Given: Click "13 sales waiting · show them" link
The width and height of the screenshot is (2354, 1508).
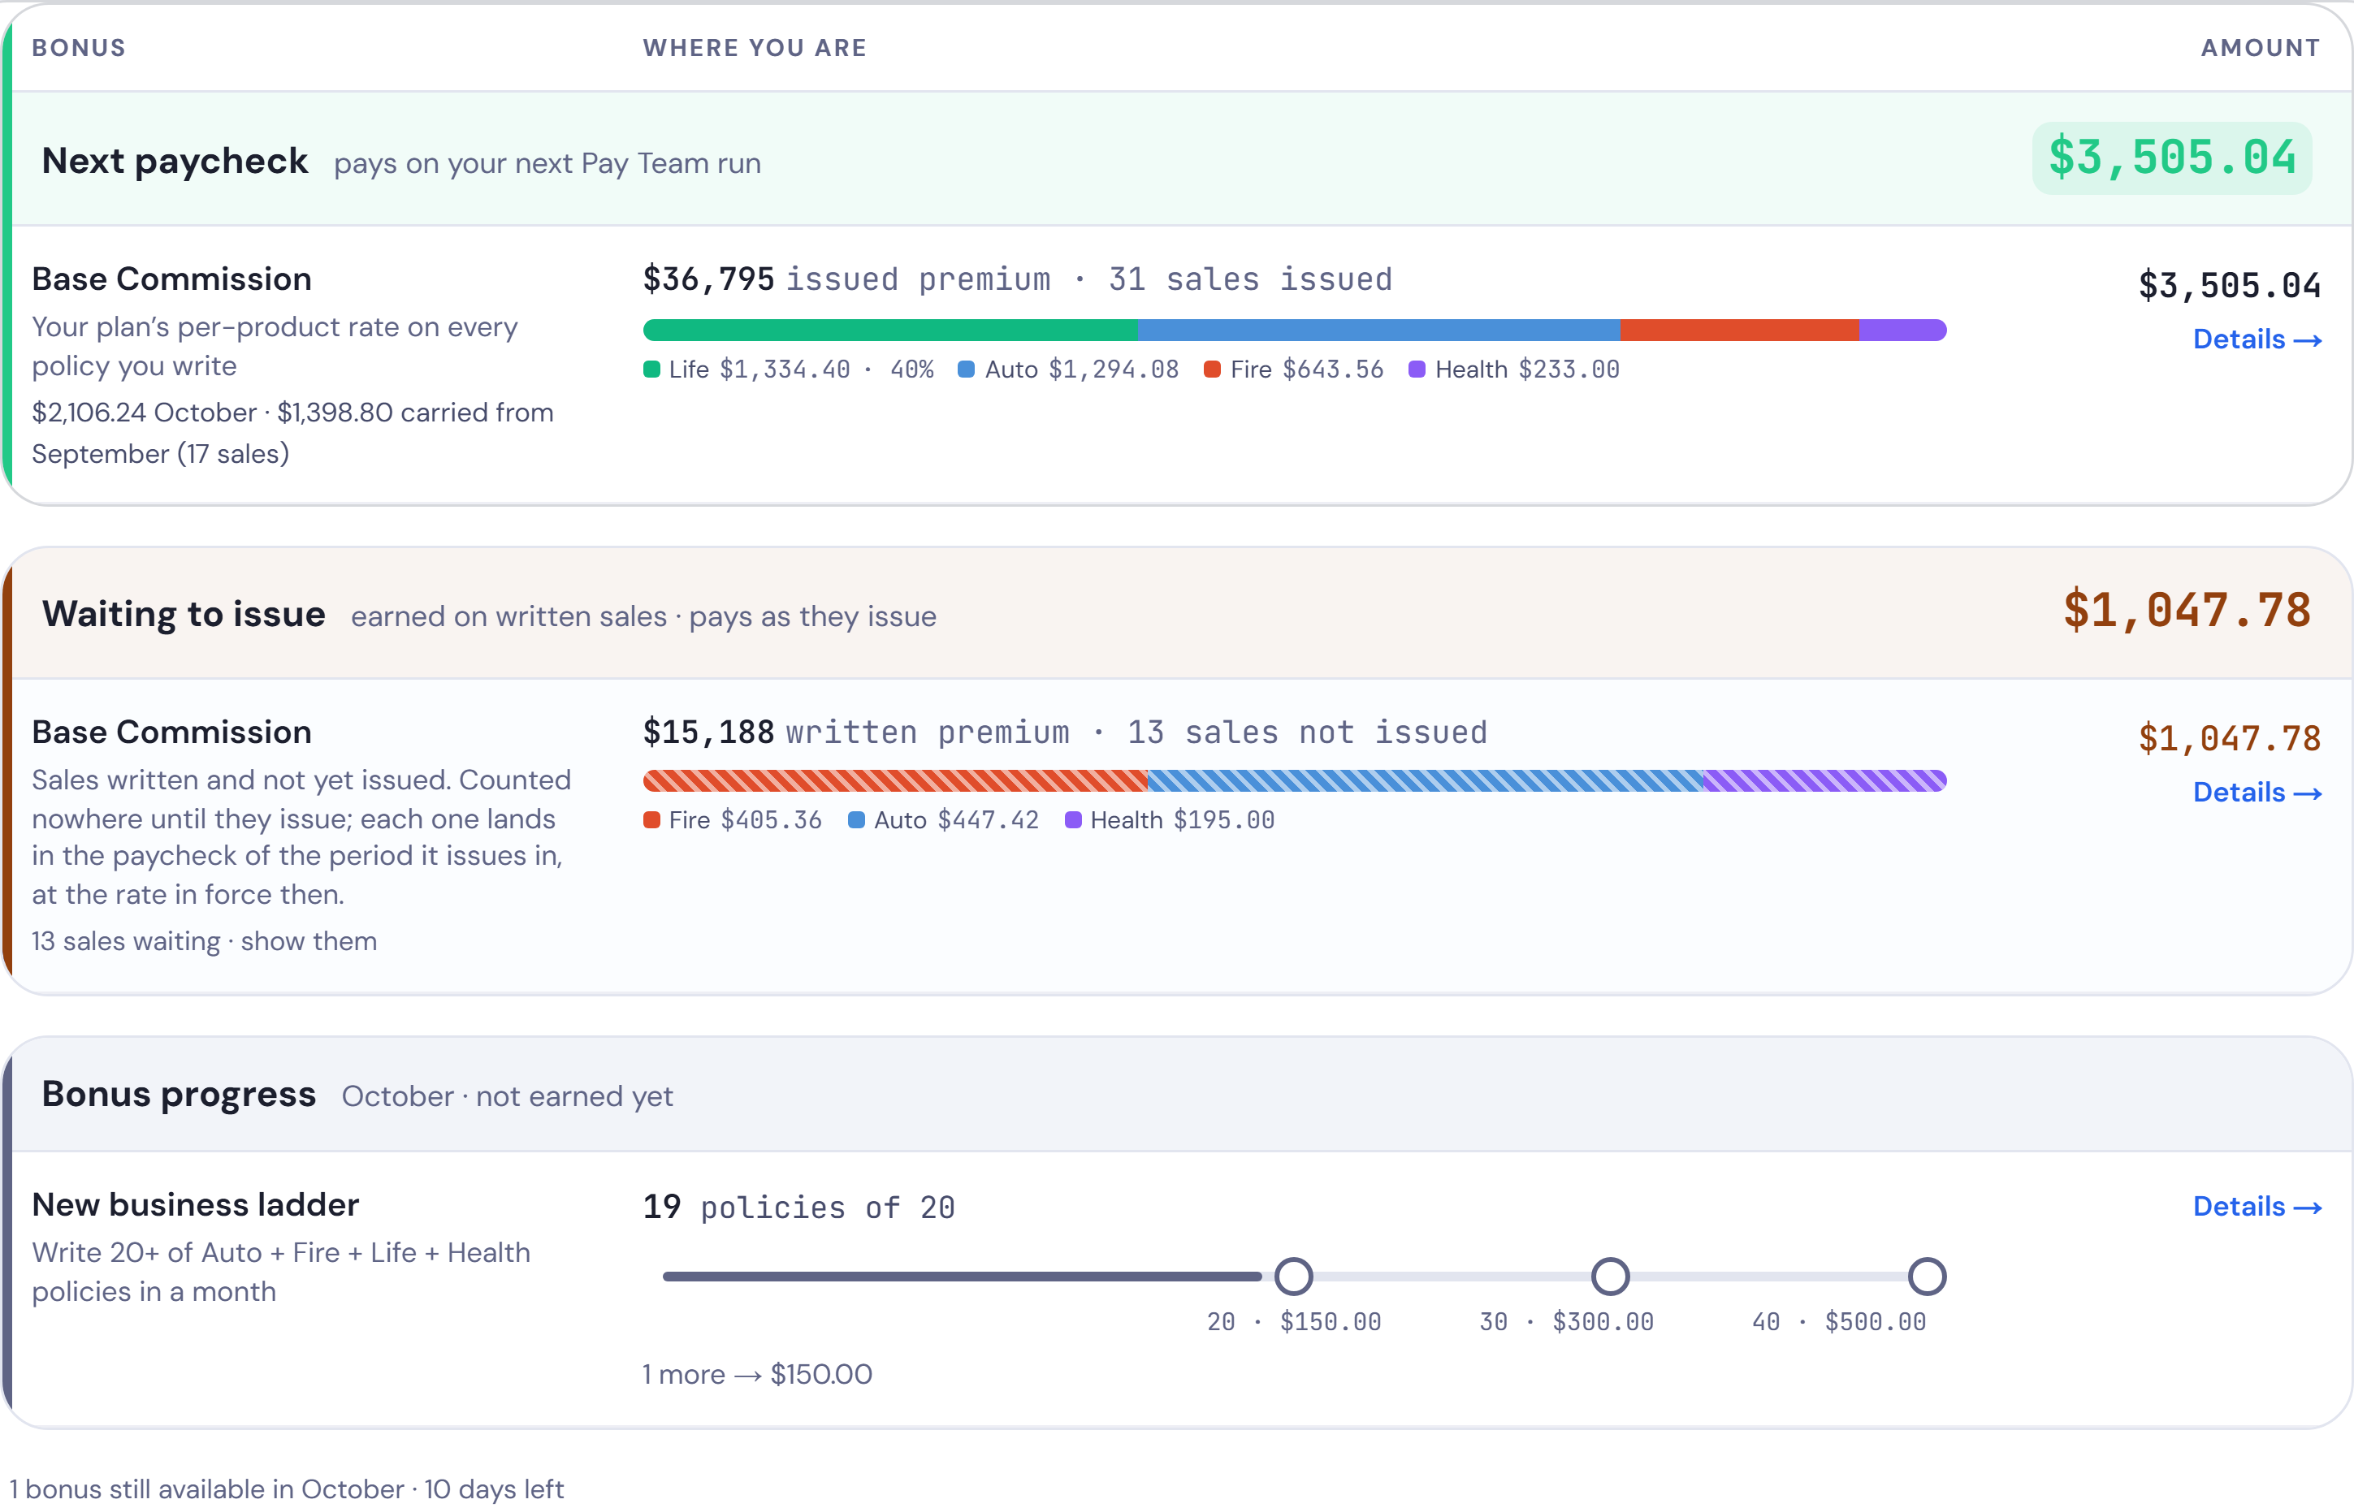Looking at the screenshot, I should pyautogui.click(x=204, y=941).
